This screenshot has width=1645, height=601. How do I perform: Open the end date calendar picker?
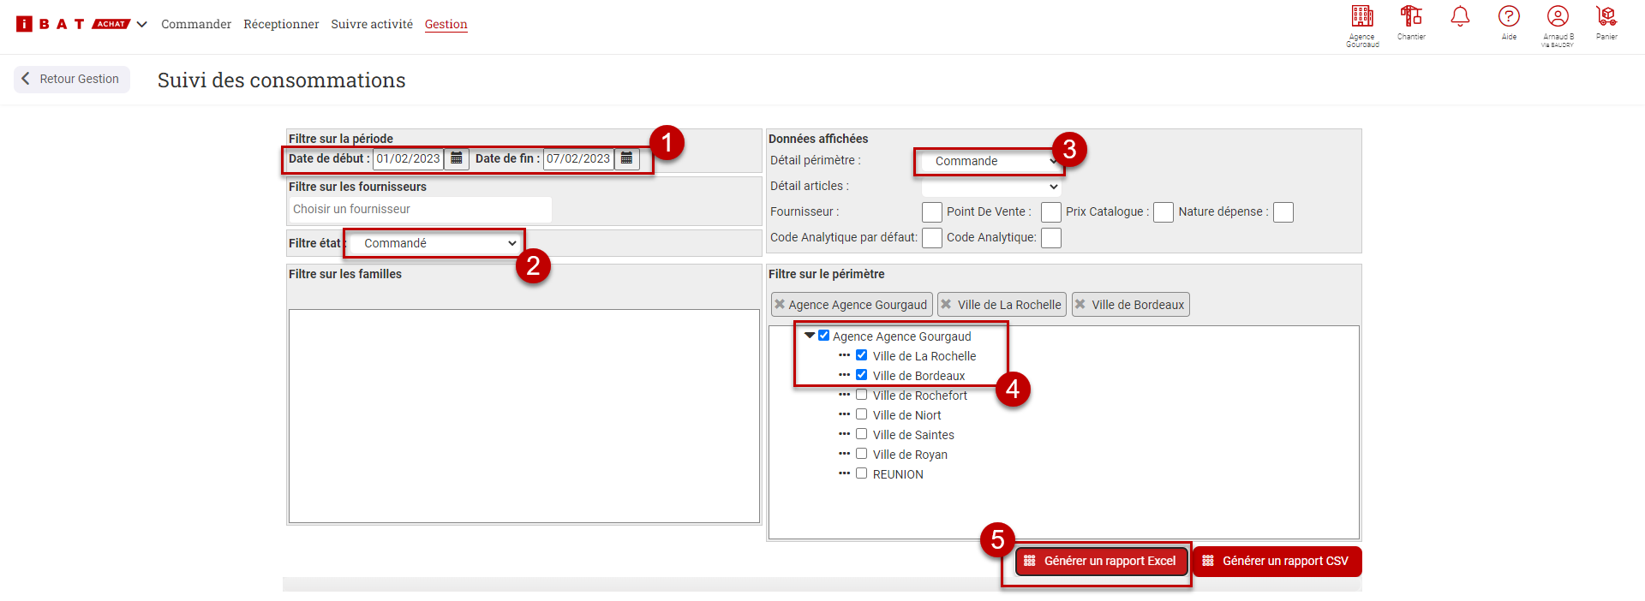click(626, 158)
